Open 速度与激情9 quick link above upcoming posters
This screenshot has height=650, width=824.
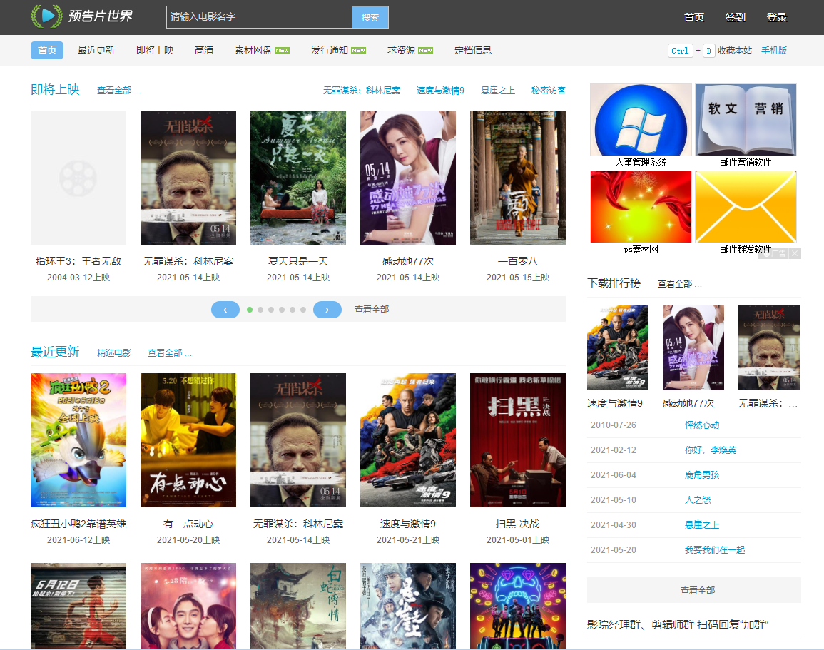440,91
